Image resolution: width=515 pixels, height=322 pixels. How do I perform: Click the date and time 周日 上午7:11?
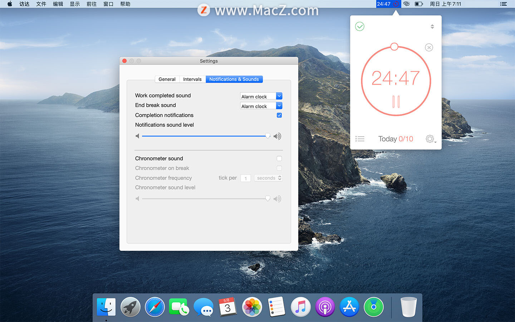click(x=446, y=4)
